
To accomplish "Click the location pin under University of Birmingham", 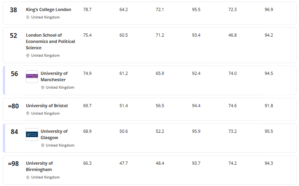I will pyautogui.click(x=28, y=177).
